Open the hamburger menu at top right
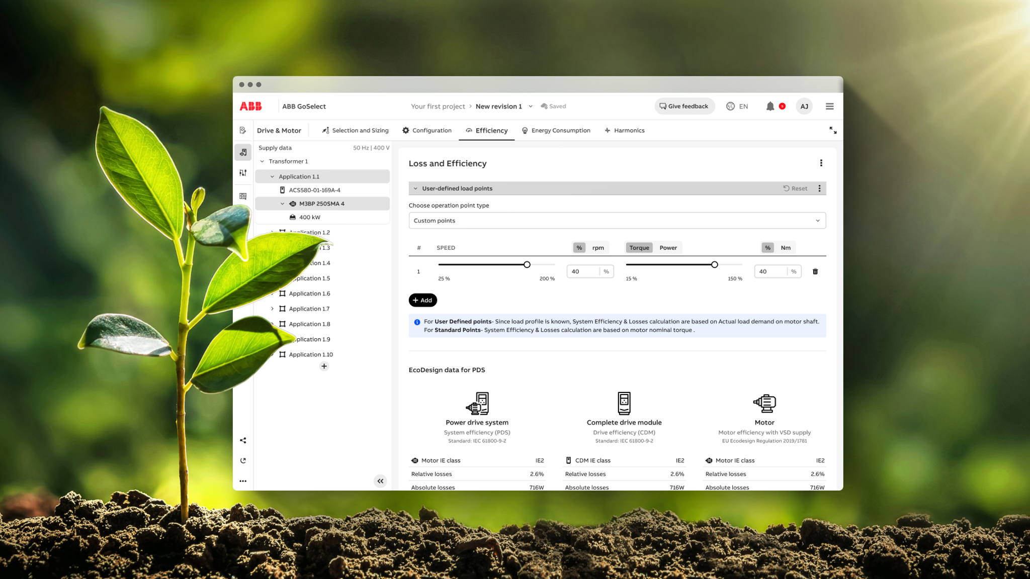The image size is (1030, 579). click(x=829, y=106)
